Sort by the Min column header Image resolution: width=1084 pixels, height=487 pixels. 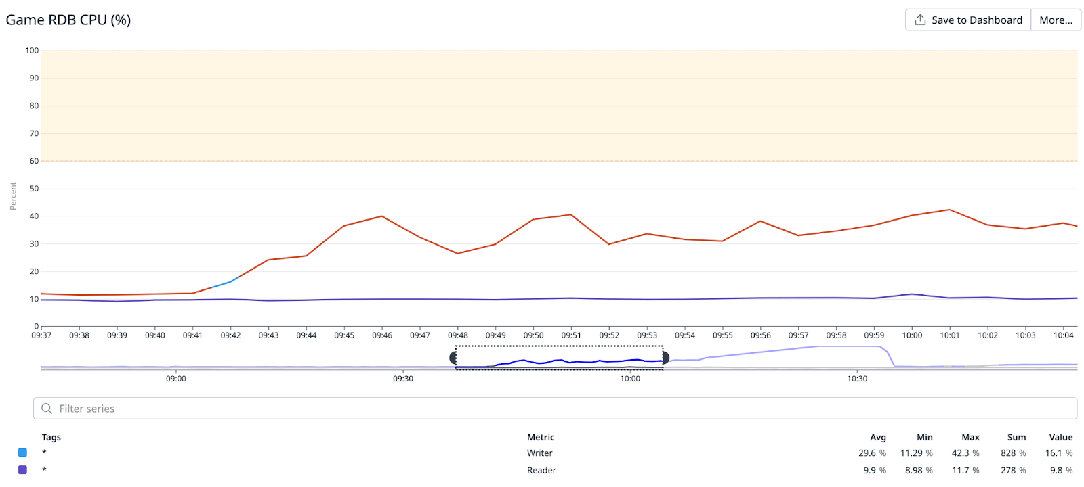click(x=925, y=437)
